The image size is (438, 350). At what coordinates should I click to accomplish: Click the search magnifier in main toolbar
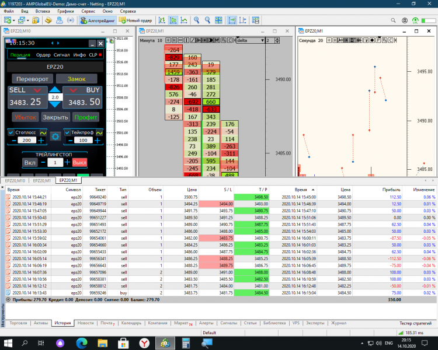[393, 20]
